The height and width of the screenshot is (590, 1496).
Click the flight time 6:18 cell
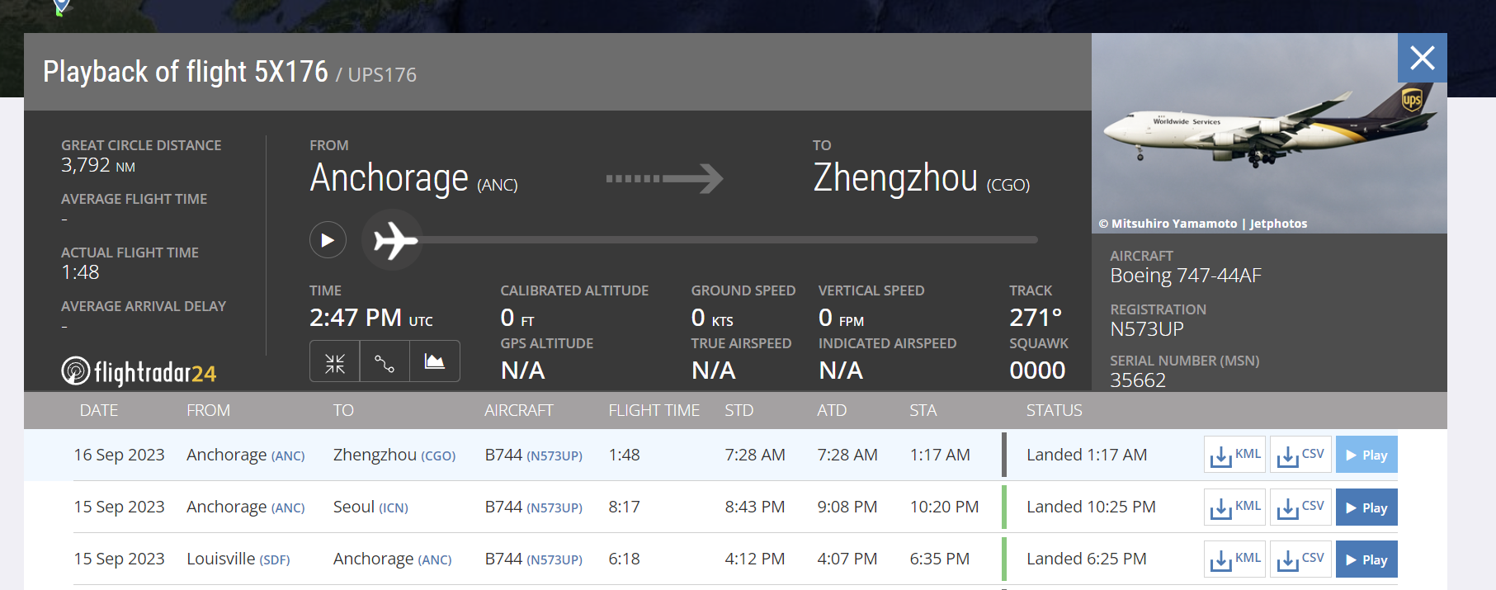point(625,559)
